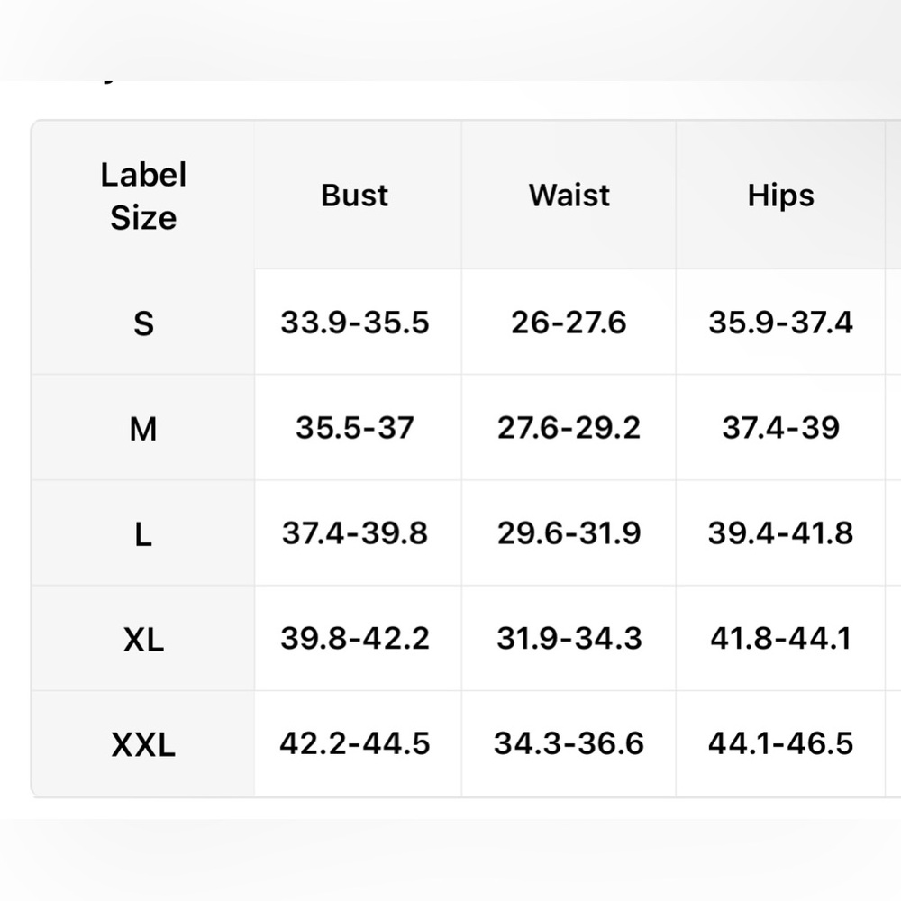Click the bust value 42.2-44.5
Viewport: 901px width, 901px height.
point(354,743)
